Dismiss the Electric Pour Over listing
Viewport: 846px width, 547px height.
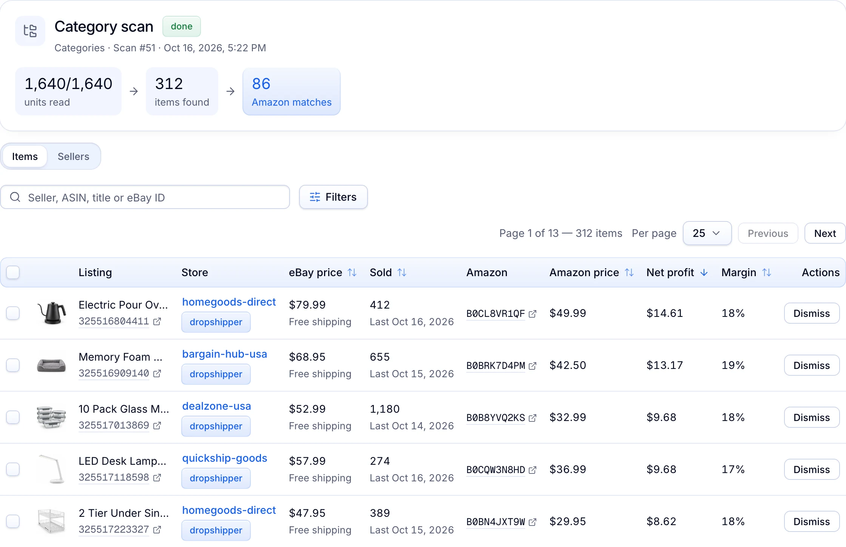(x=812, y=313)
